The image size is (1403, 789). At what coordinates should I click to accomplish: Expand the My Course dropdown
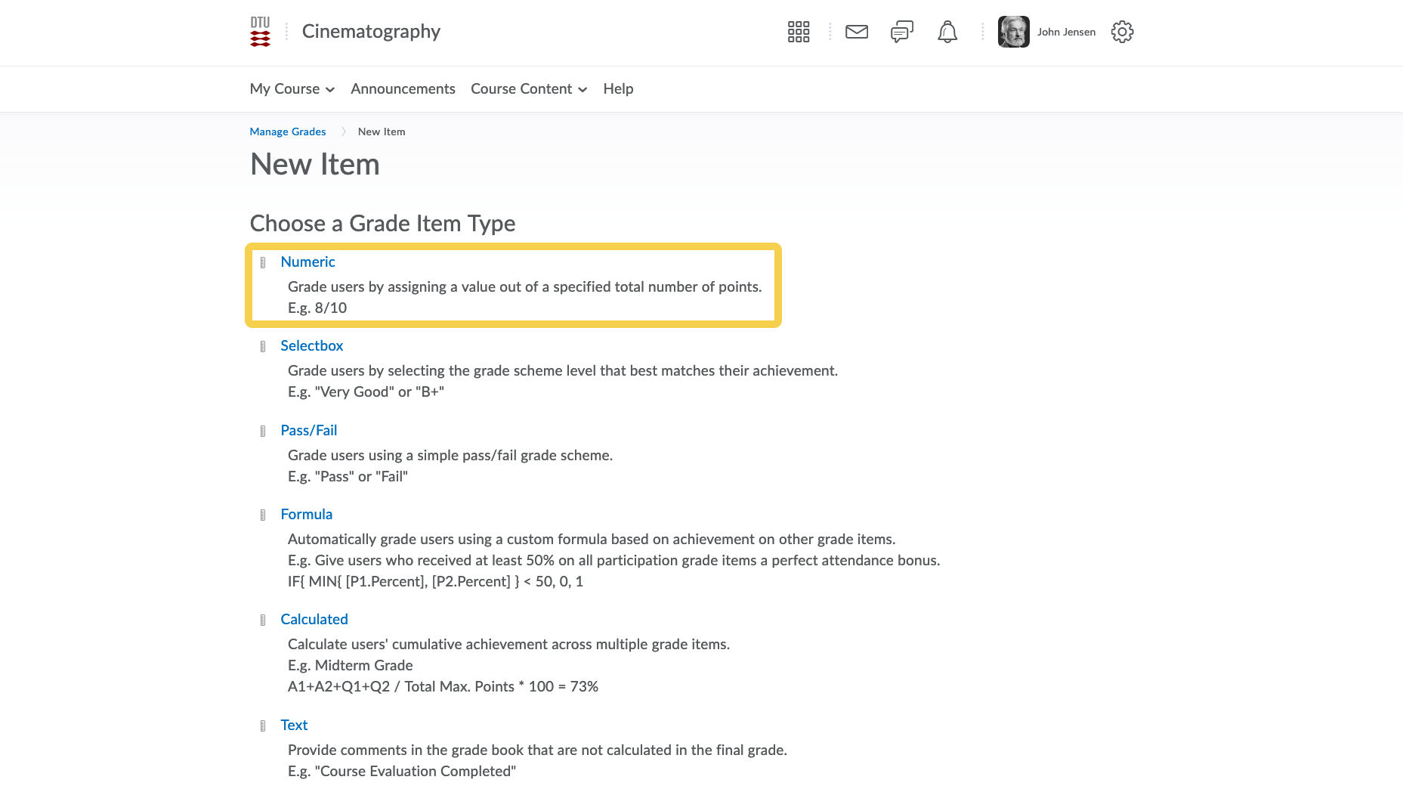click(292, 89)
